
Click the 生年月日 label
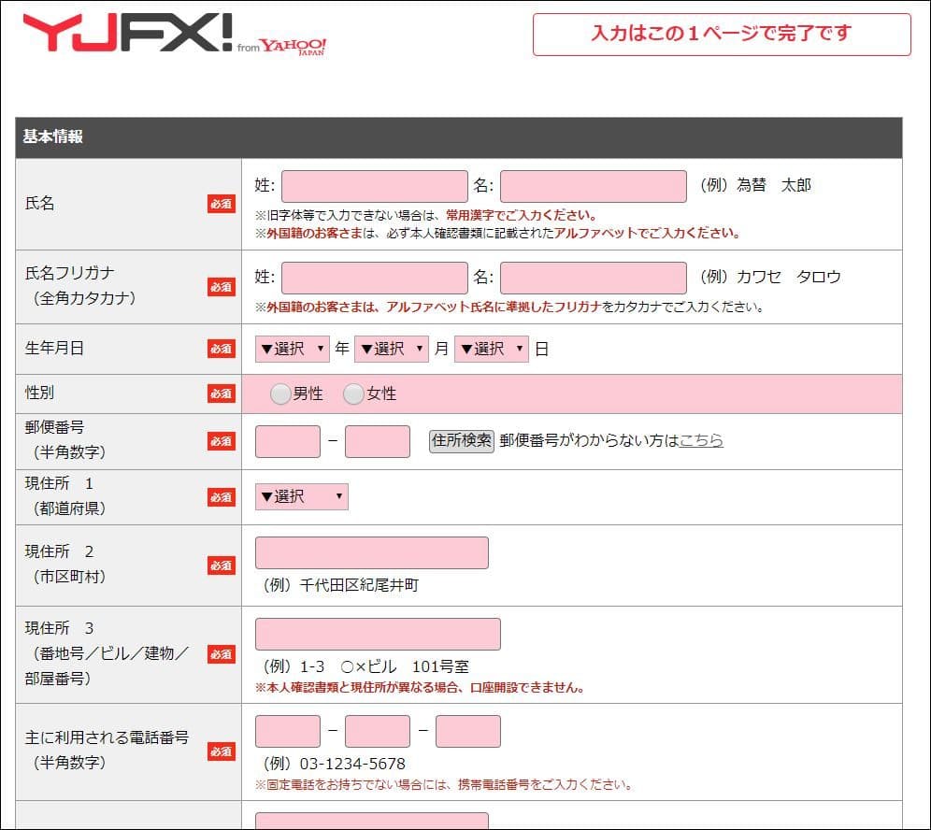click(54, 348)
